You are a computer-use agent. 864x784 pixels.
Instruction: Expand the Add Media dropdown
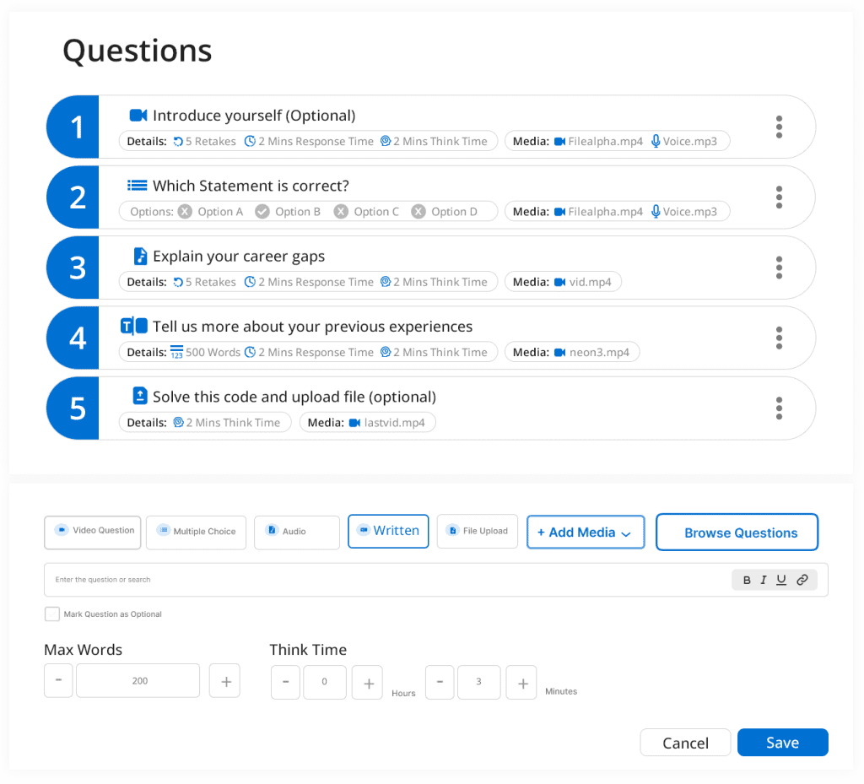click(x=585, y=533)
